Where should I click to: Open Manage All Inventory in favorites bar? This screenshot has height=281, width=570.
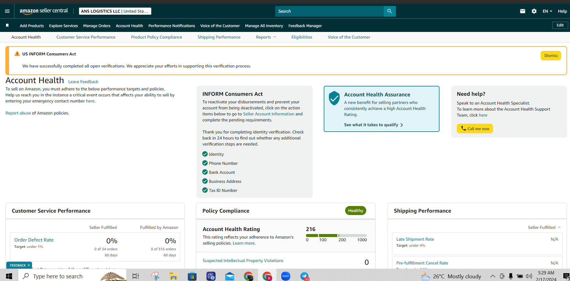264,26
